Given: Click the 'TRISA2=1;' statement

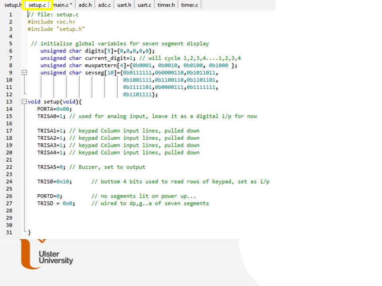Looking at the screenshot, I should pyautogui.click(x=51, y=138).
